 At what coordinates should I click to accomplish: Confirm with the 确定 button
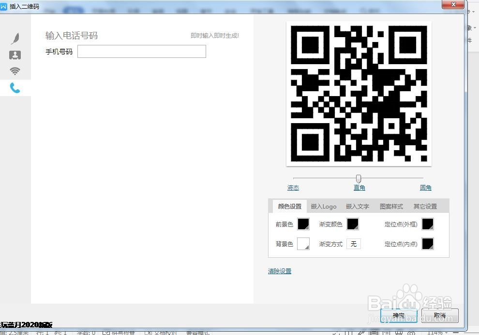pos(399,316)
